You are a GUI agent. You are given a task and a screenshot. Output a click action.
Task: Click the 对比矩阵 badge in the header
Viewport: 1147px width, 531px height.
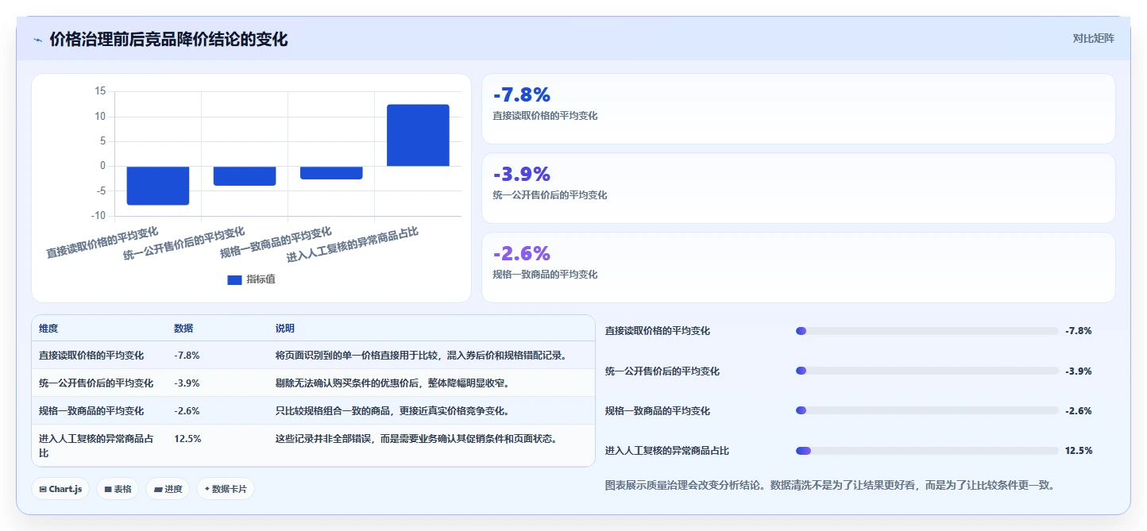(x=1094, y=38)
